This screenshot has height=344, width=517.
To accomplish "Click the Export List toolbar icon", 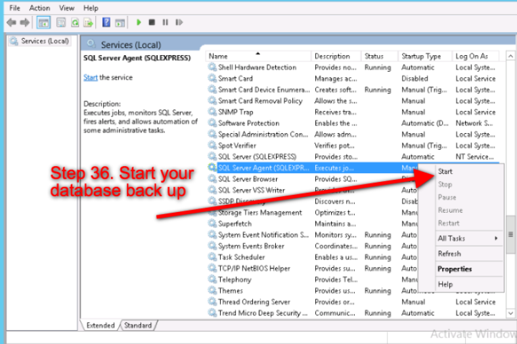I will coord(88,22).
